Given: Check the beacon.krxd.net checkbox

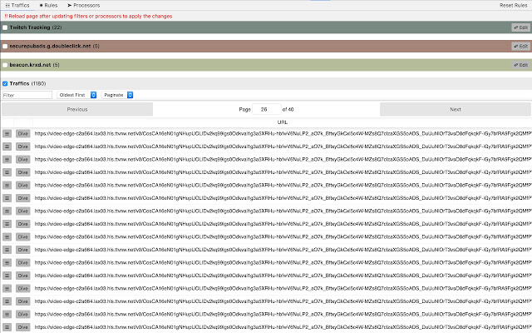Looking at the screenshot, I should click(5, 65).
